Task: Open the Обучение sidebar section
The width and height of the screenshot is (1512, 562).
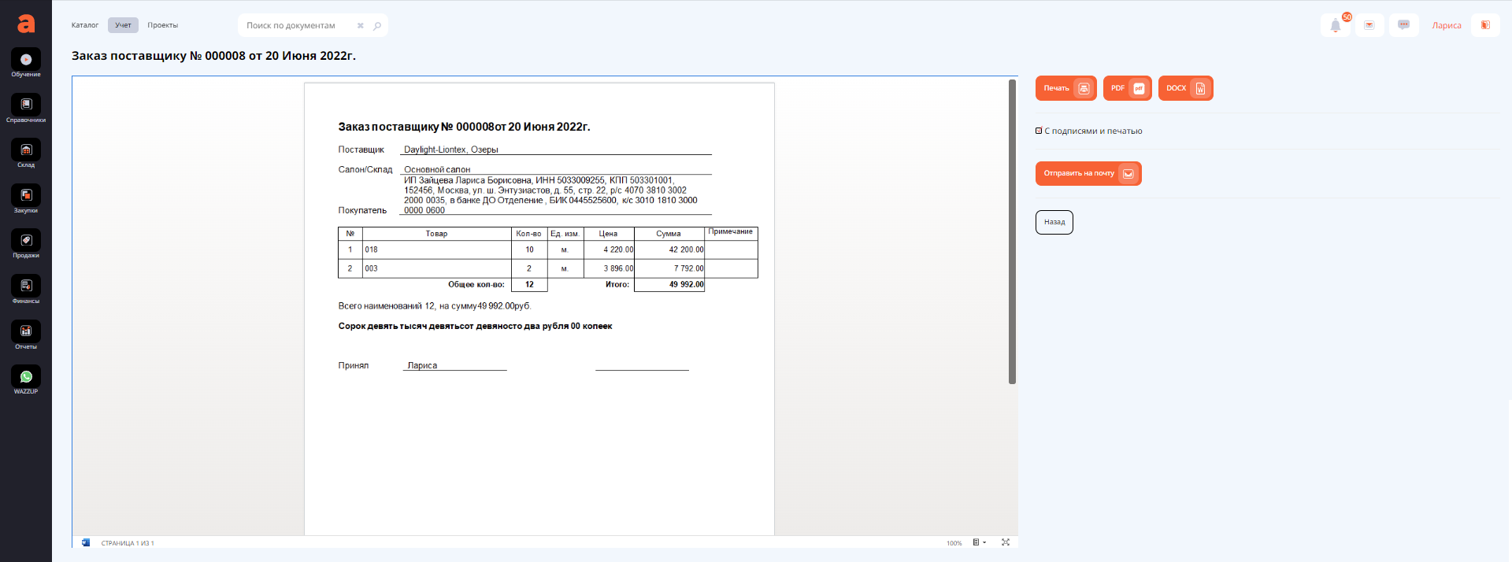Action: [x=26, y=63]
